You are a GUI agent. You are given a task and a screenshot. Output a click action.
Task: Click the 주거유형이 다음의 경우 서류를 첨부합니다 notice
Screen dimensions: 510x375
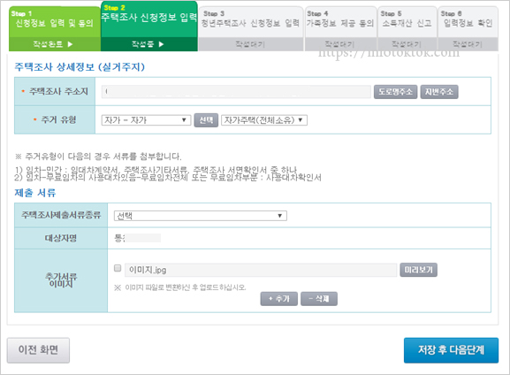98,157
